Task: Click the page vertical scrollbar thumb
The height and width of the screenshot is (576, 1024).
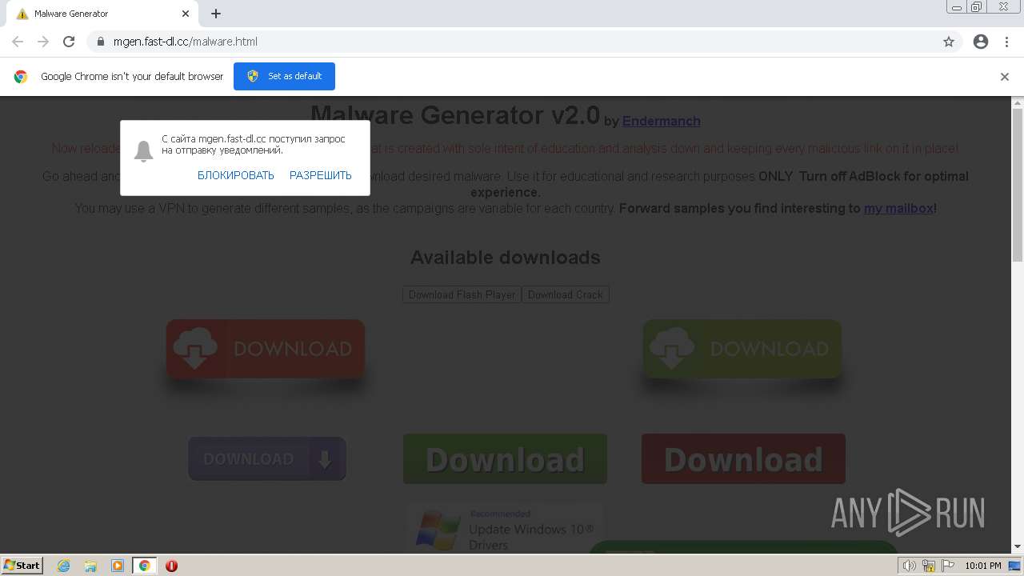Action: 1018,184
